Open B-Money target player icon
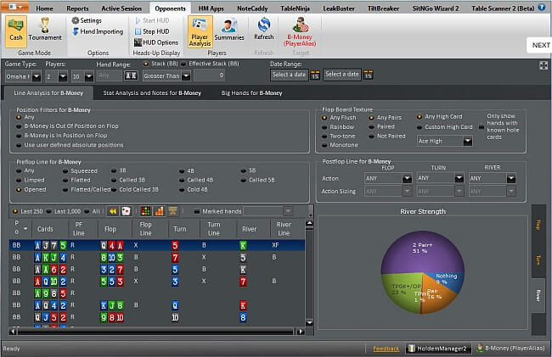This screenshot has height=357, width=552. (299, 29)
